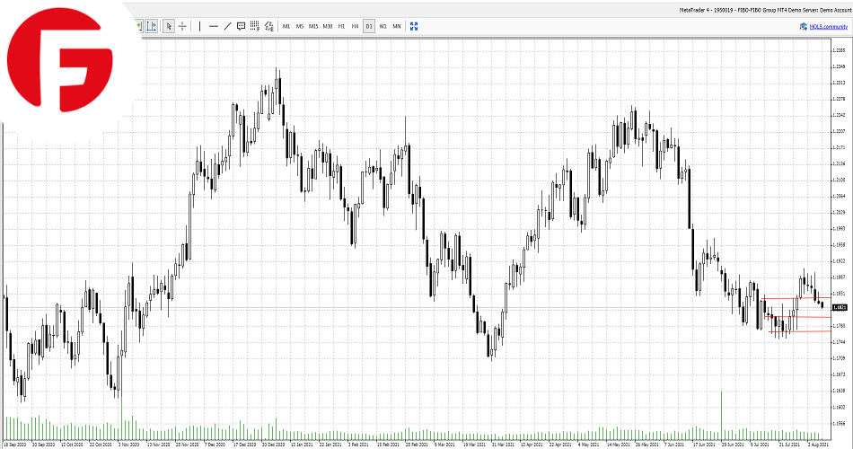Switch chart to MN monthly timeframe
Image resolution: width=853 pixels, height=449 pixels.
pos(397,26)
